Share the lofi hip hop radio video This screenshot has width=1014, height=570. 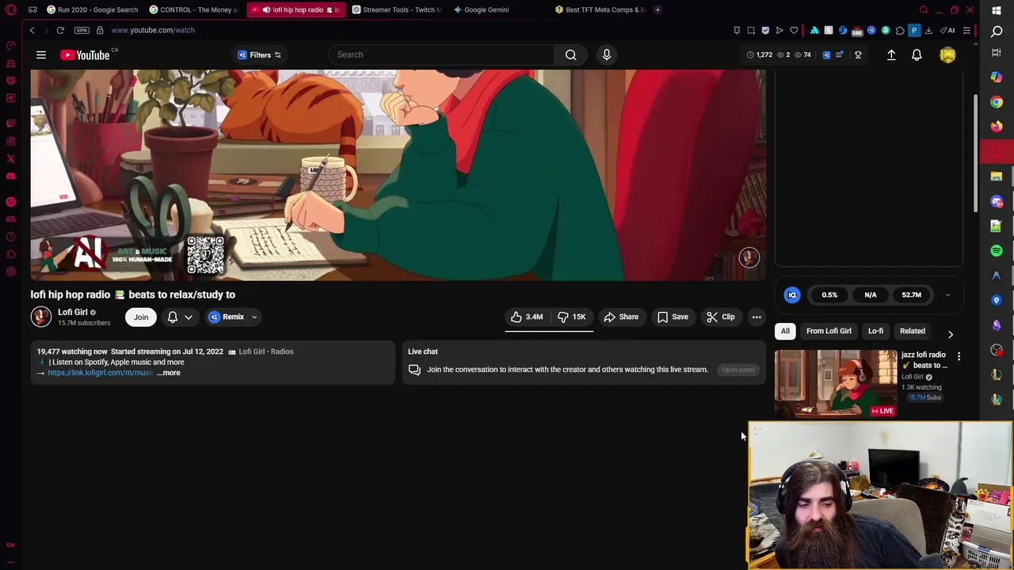coord(621,317)
